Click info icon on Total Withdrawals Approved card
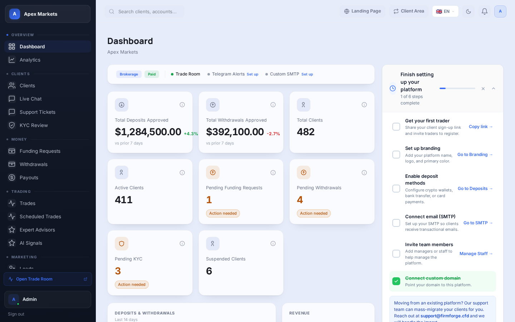 (273, 105)
